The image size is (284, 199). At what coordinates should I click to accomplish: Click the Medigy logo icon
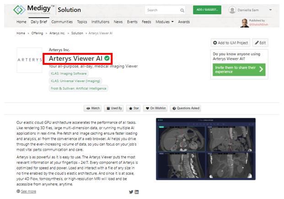click(19, 10)
